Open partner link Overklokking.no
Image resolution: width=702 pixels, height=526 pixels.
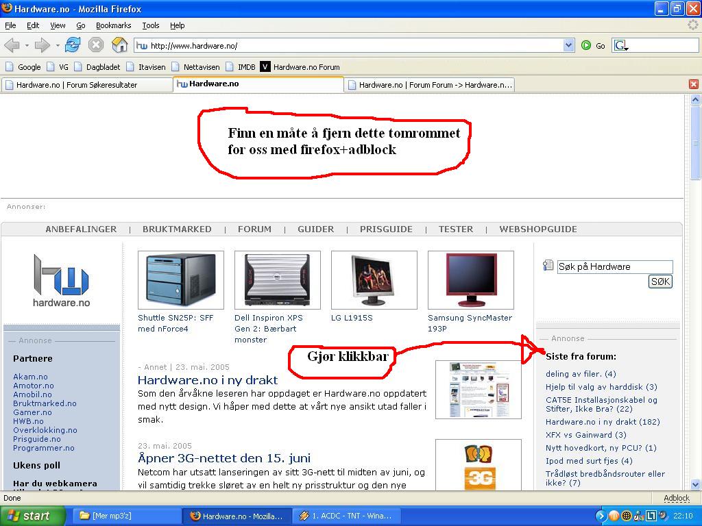pyautogui.click(x=45, y=430)
